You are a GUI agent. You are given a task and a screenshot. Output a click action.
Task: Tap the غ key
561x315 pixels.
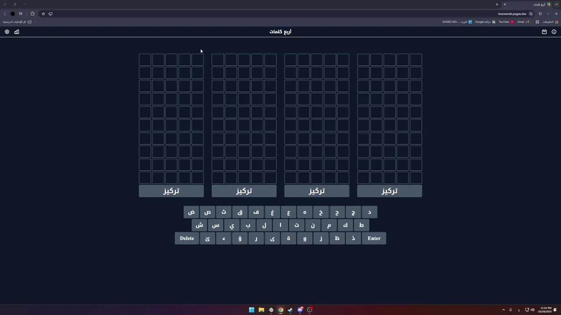coord(272,212)
